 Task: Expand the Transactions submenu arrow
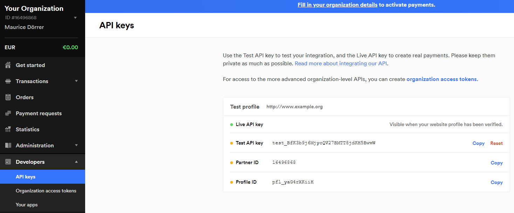click(x=76, y=81)
